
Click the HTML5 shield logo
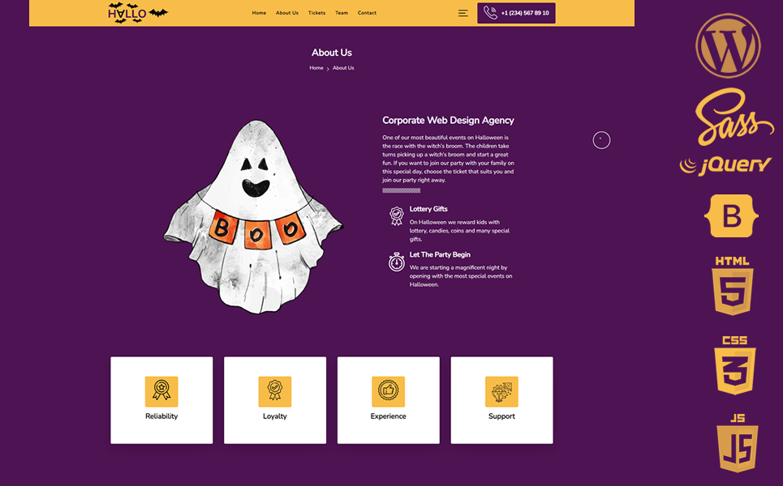tap(733, 286)
